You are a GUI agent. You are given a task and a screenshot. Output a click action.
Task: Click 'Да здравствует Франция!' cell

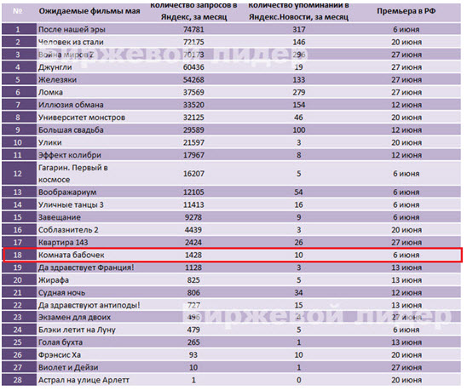[86, 267]
